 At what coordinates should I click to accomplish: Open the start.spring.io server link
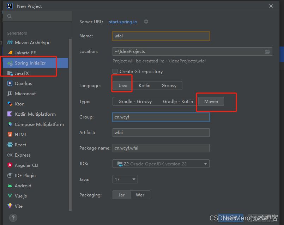(x=123, y=22)
